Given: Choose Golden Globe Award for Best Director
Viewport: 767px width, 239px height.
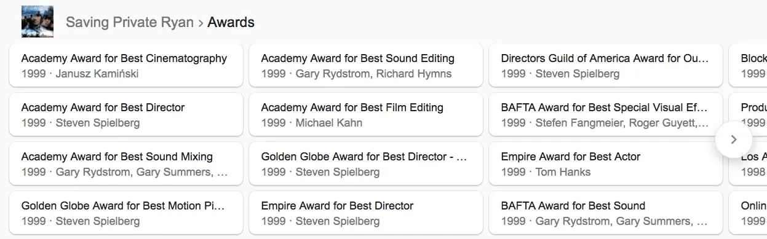Looking at the screenshot, I should pos(366,164).
